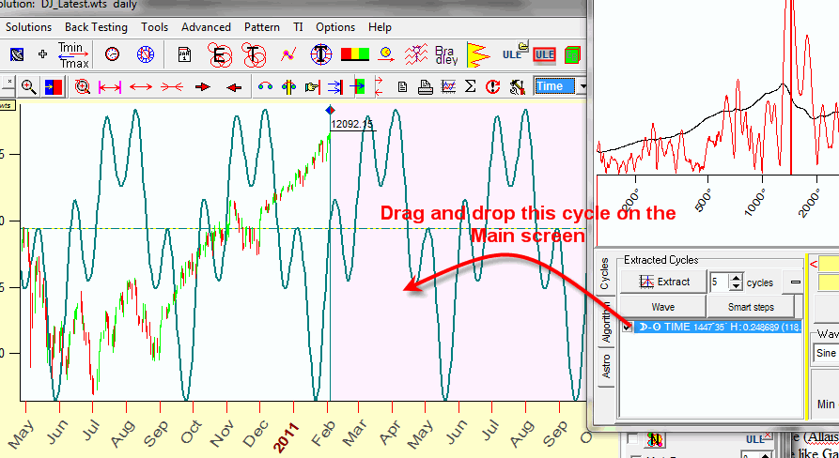Click the zoom magnifier icon
839x458 pixels.
[29, 86]
